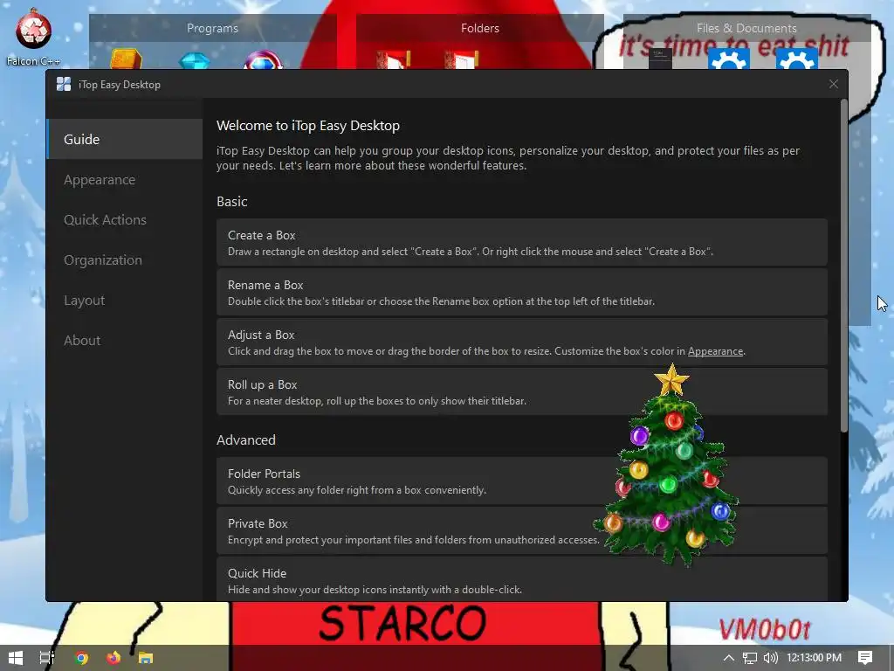
Task: Open the Folder Portals guide card
Action: tap(522, 481)
